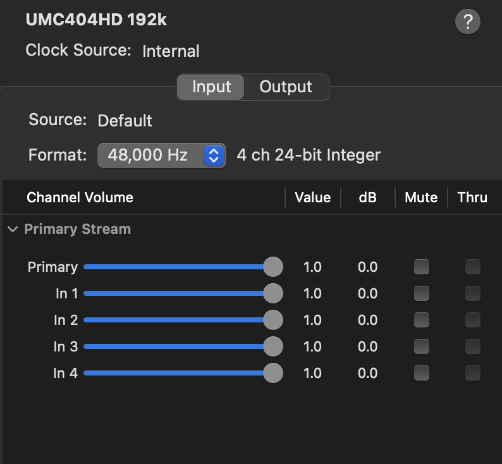Switch to the Input tab
Image resolution: width=502 pixels, height=464 pixels.
click(x=211, y=87)
